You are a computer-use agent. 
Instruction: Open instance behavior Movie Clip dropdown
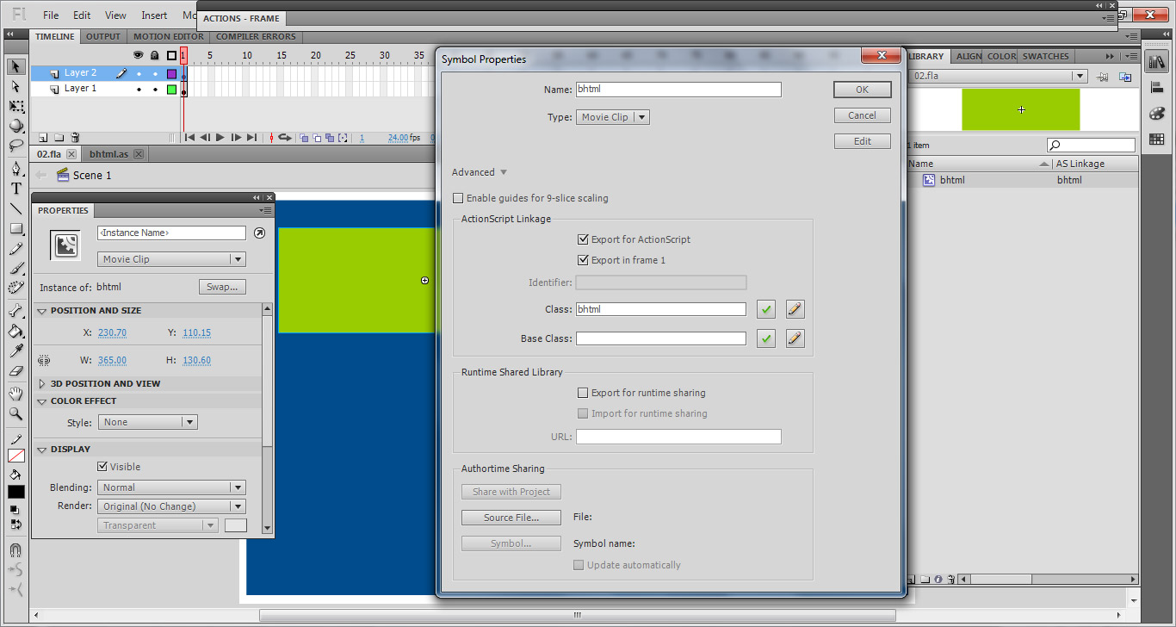point(171,259)
